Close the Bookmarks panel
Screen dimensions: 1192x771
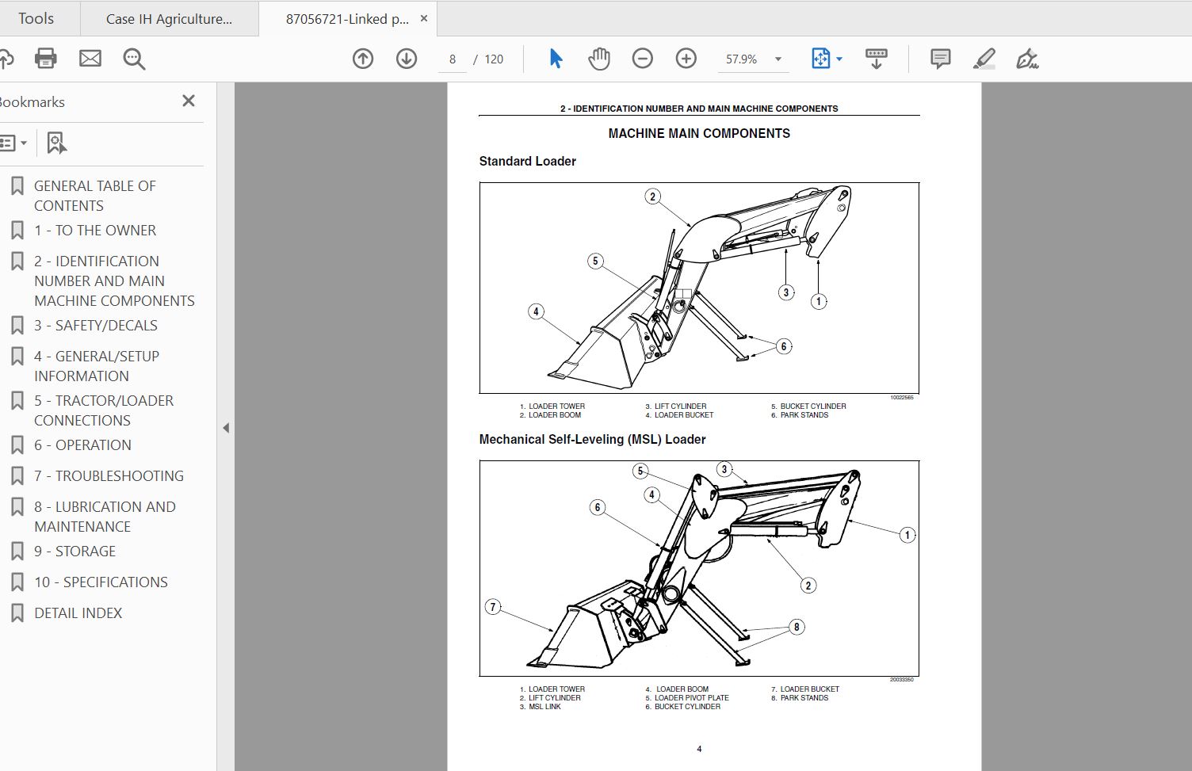[189, 101]
